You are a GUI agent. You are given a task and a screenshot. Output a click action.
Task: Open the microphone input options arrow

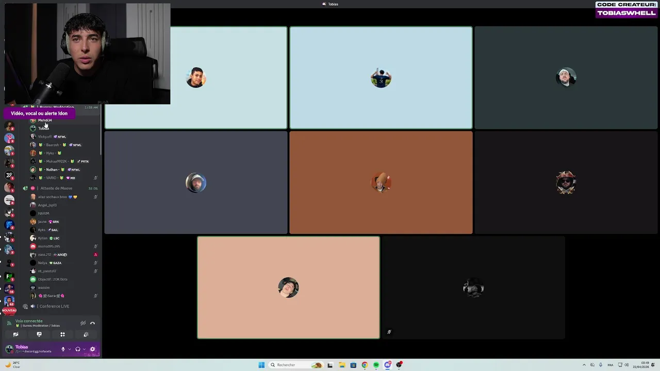pyautogui.click(x=69, y=349)
